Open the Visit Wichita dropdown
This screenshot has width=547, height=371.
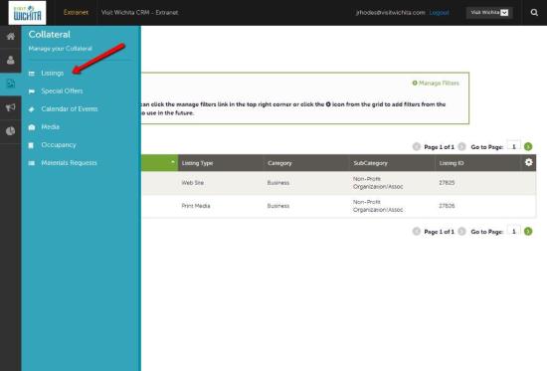pyautogui.click(x=489, y=13)
